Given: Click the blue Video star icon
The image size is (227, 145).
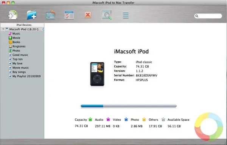Looking at the screenshot, I should tap(126, 119).
